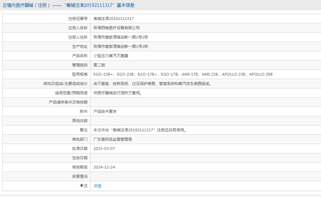
Task: Select registrant name 珠海西格医疗设备有限公司
Action: click(117, 28)
